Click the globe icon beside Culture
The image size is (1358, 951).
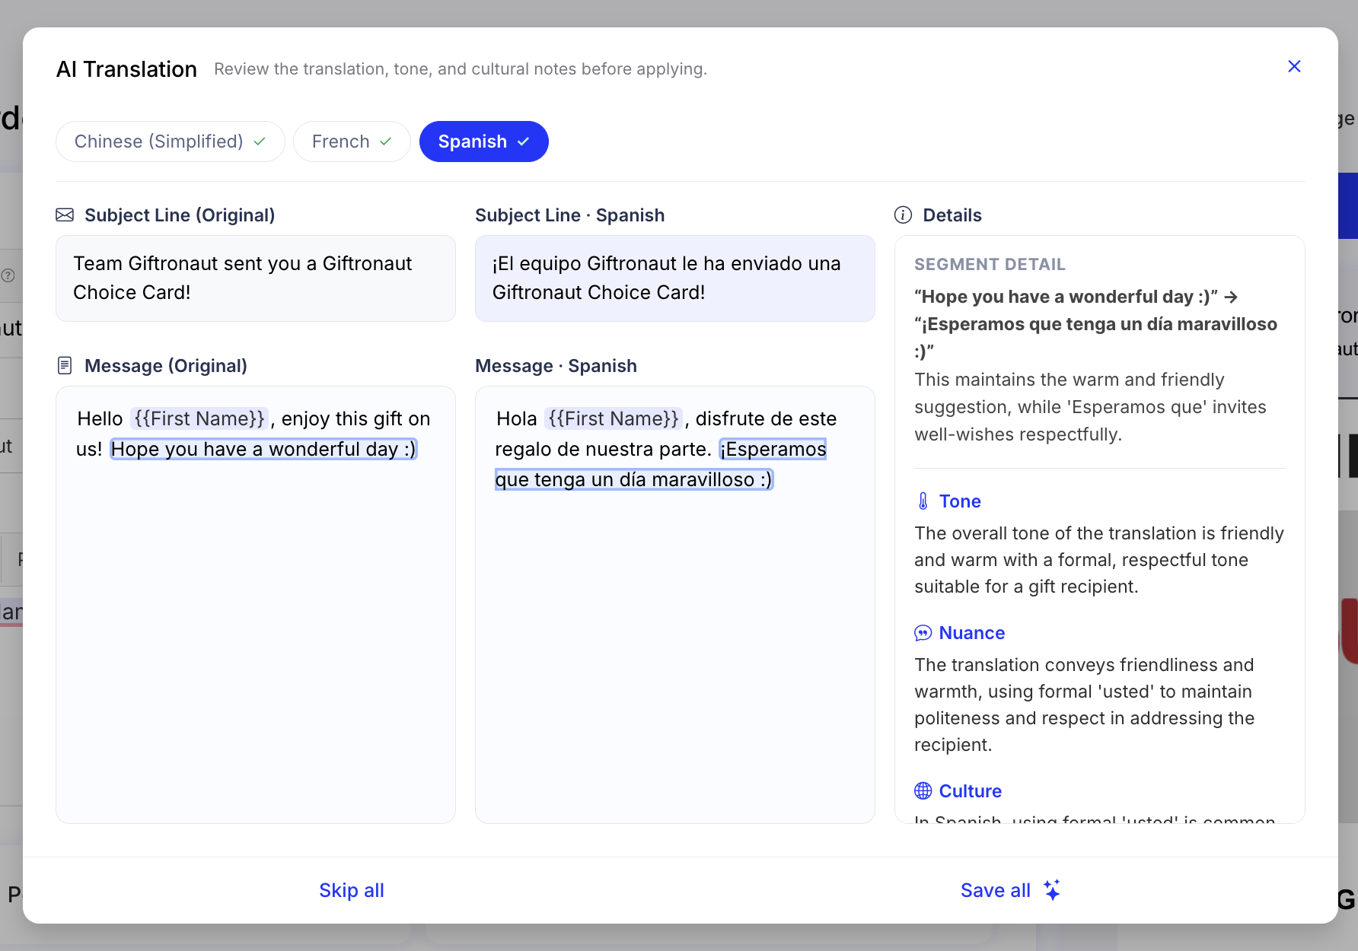[x=923, y=791]
